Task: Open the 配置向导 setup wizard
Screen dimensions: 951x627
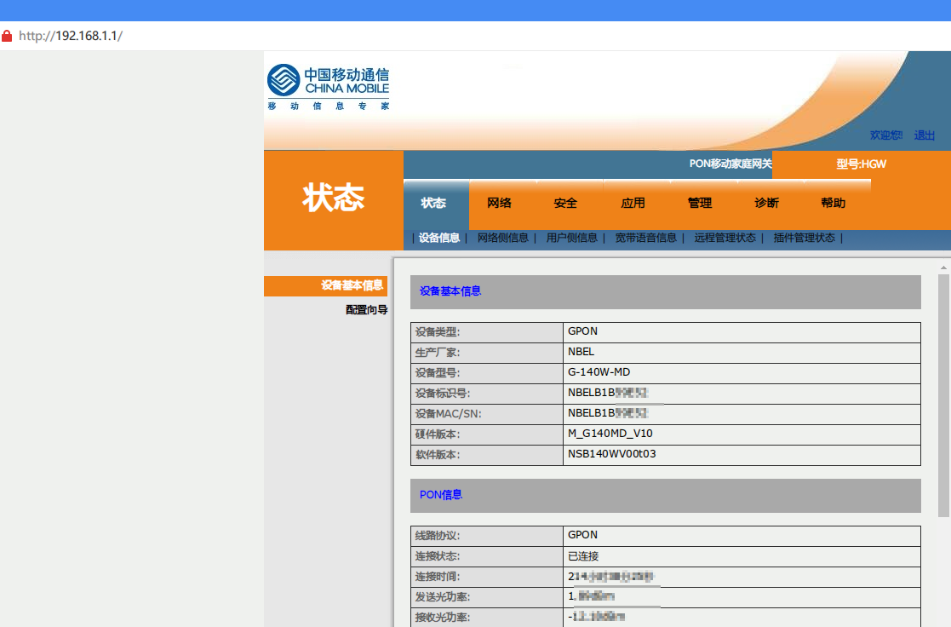Action: pos(365,309)
